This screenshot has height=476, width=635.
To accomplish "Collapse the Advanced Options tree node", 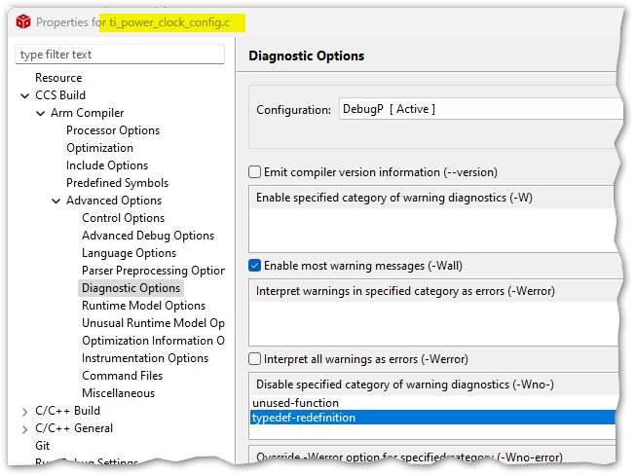I will [56, 201].
